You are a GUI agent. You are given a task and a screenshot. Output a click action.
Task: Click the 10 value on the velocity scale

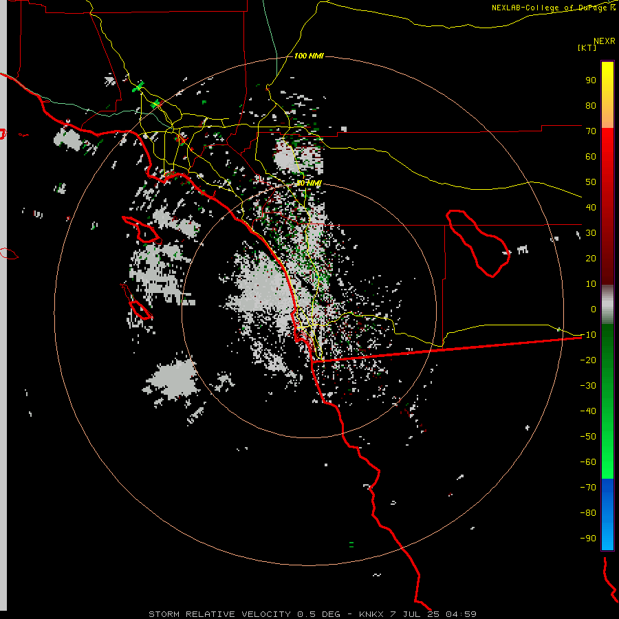591,284
